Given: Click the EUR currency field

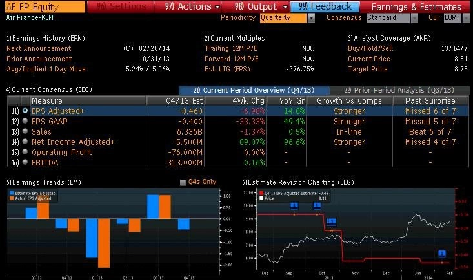Looking at the screenshot, I should pyautogui.click(x=452, y=18).
